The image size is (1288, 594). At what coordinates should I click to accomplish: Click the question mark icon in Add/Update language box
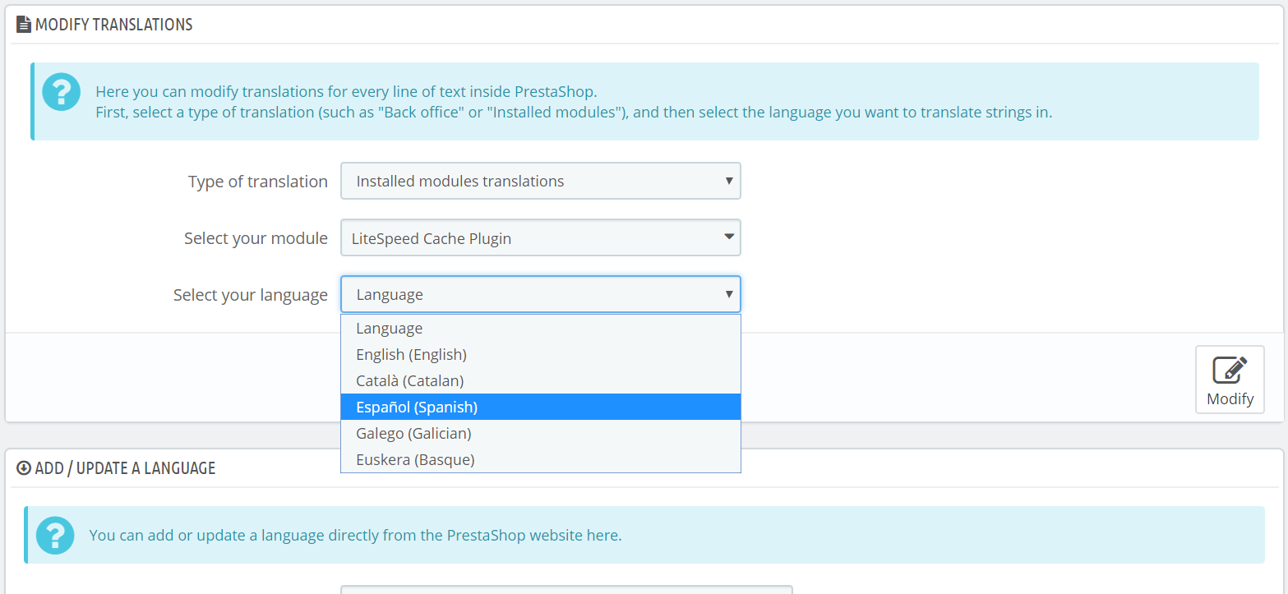55,536
